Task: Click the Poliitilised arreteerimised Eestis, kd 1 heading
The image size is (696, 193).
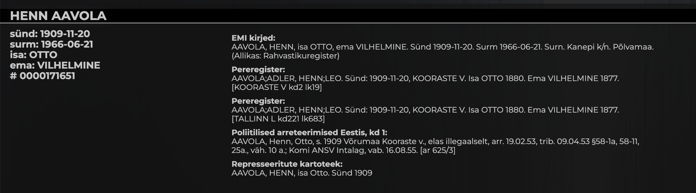Action: pyautogui.click(x=309, y=133)
